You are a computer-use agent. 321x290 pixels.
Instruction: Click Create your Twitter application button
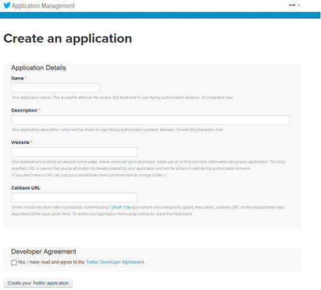coord(38,283)
